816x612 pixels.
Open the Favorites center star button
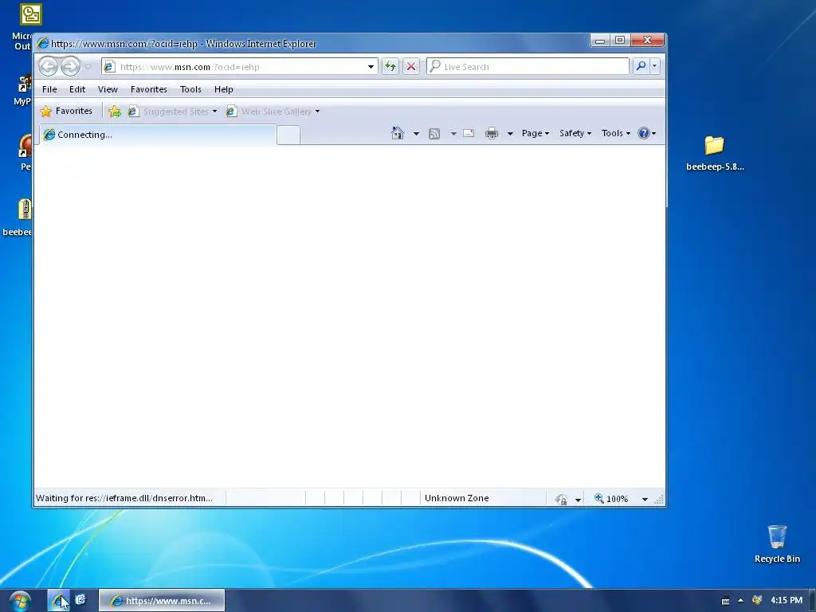pos(66,111)
